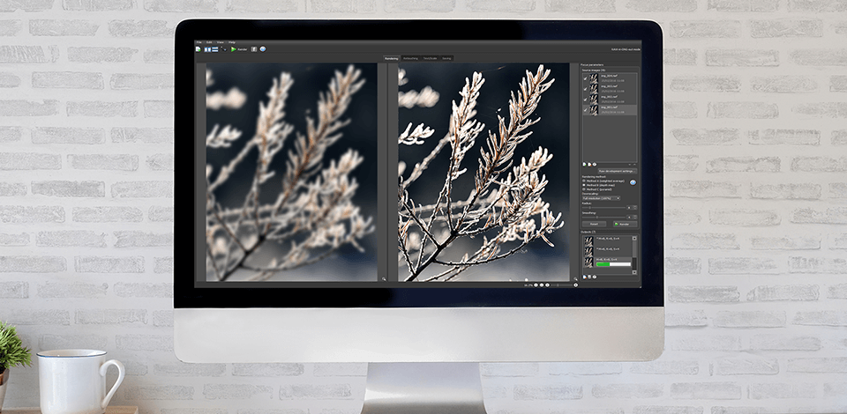Click move-up arrow below source list
Screen dimensions: 847x414
tap(634, 165)
